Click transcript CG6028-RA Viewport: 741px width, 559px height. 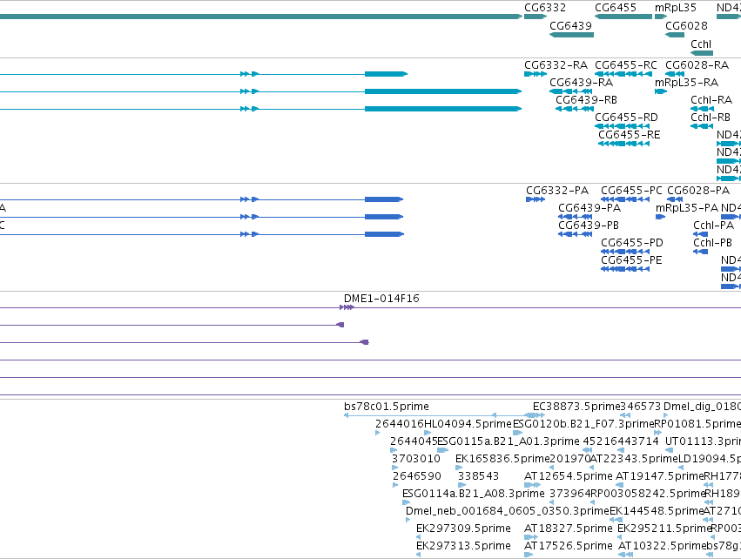[697, 64]
